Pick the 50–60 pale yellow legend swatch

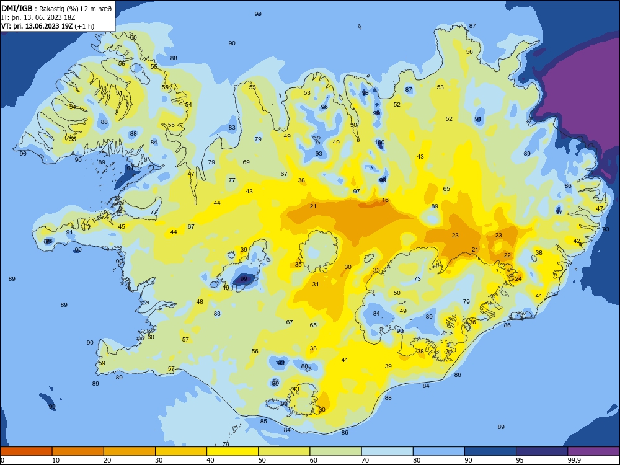(x=284, y=451)
